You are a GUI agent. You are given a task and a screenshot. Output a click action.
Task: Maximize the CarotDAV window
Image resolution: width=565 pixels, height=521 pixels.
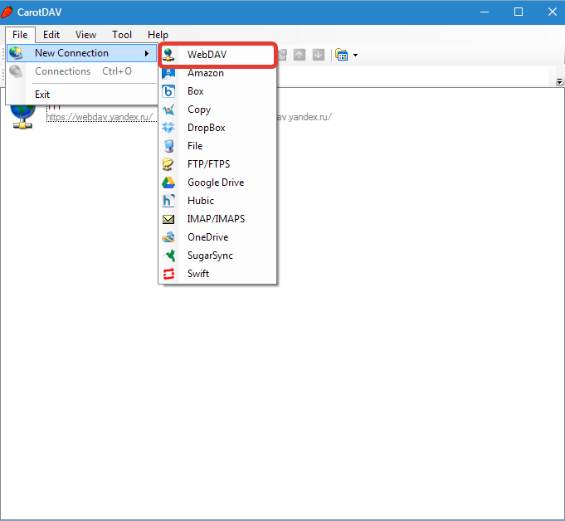tap(519, 12)
